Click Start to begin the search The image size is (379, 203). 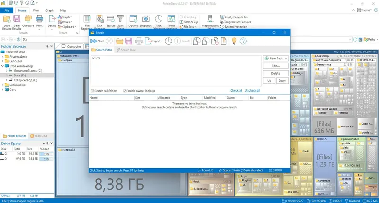[97, 41]
